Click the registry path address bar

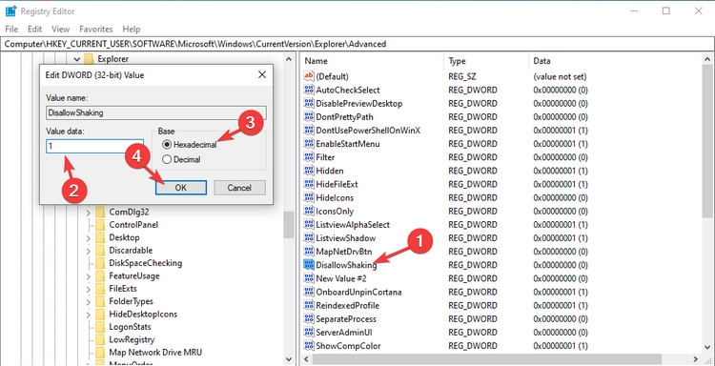357,44
